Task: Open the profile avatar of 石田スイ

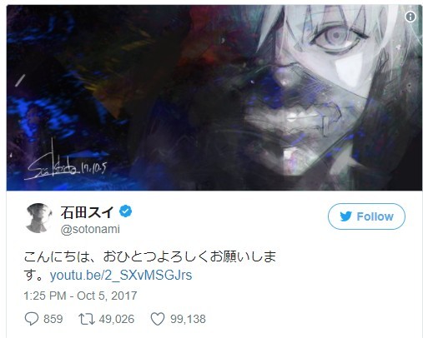Action: pyautogui.click(x=38, y=218)
